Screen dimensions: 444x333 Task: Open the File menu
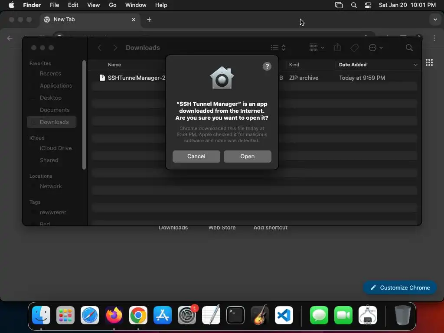click(54, 5)
